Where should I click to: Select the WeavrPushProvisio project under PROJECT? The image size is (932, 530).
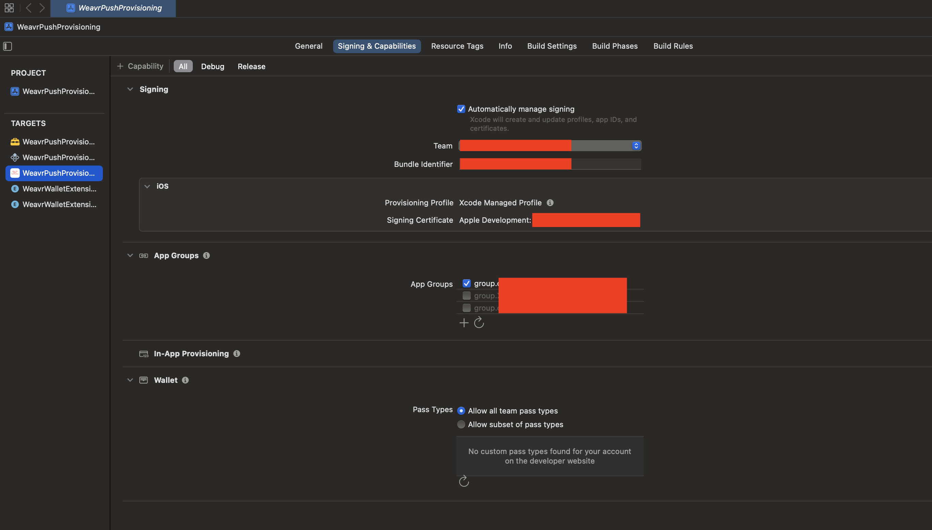pyautogui.click(x=54, y=91)
